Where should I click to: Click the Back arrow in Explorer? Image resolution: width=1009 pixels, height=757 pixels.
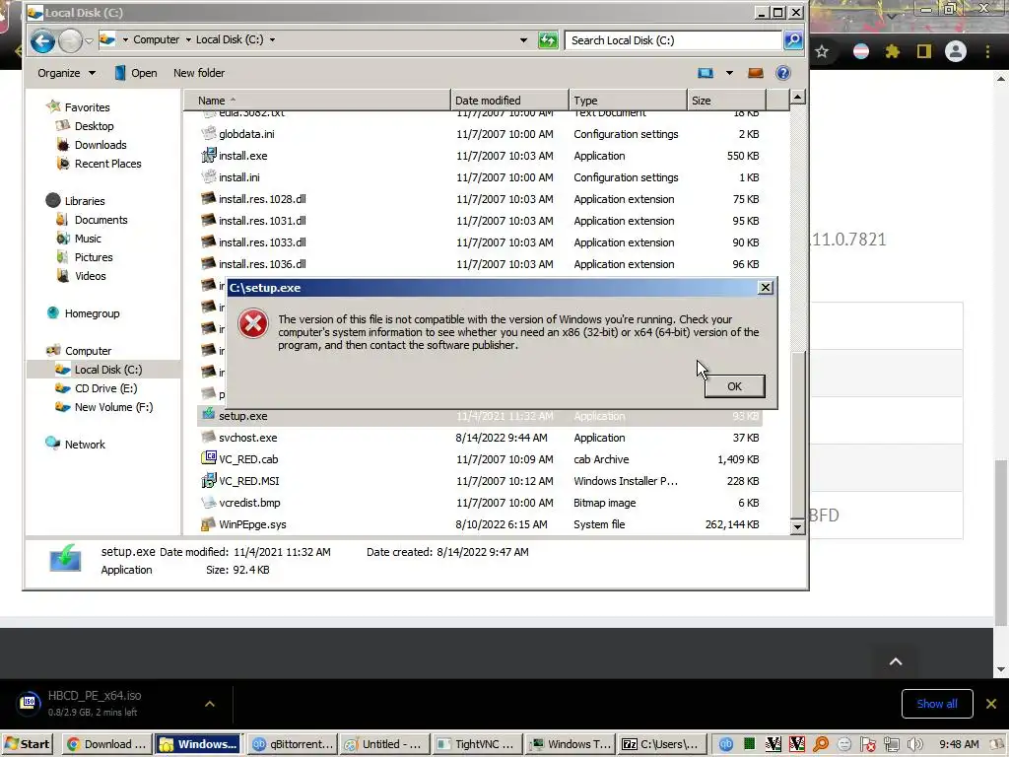[x=42, y=41]
